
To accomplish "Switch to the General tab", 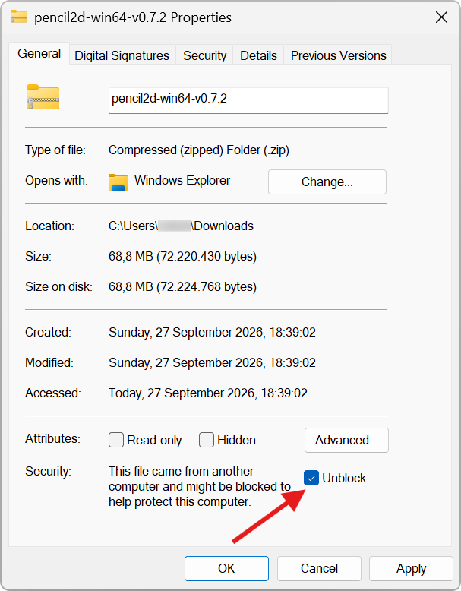I will (x=39, y=53).
